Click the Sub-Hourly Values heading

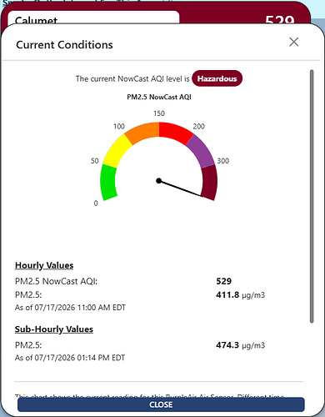54,329
